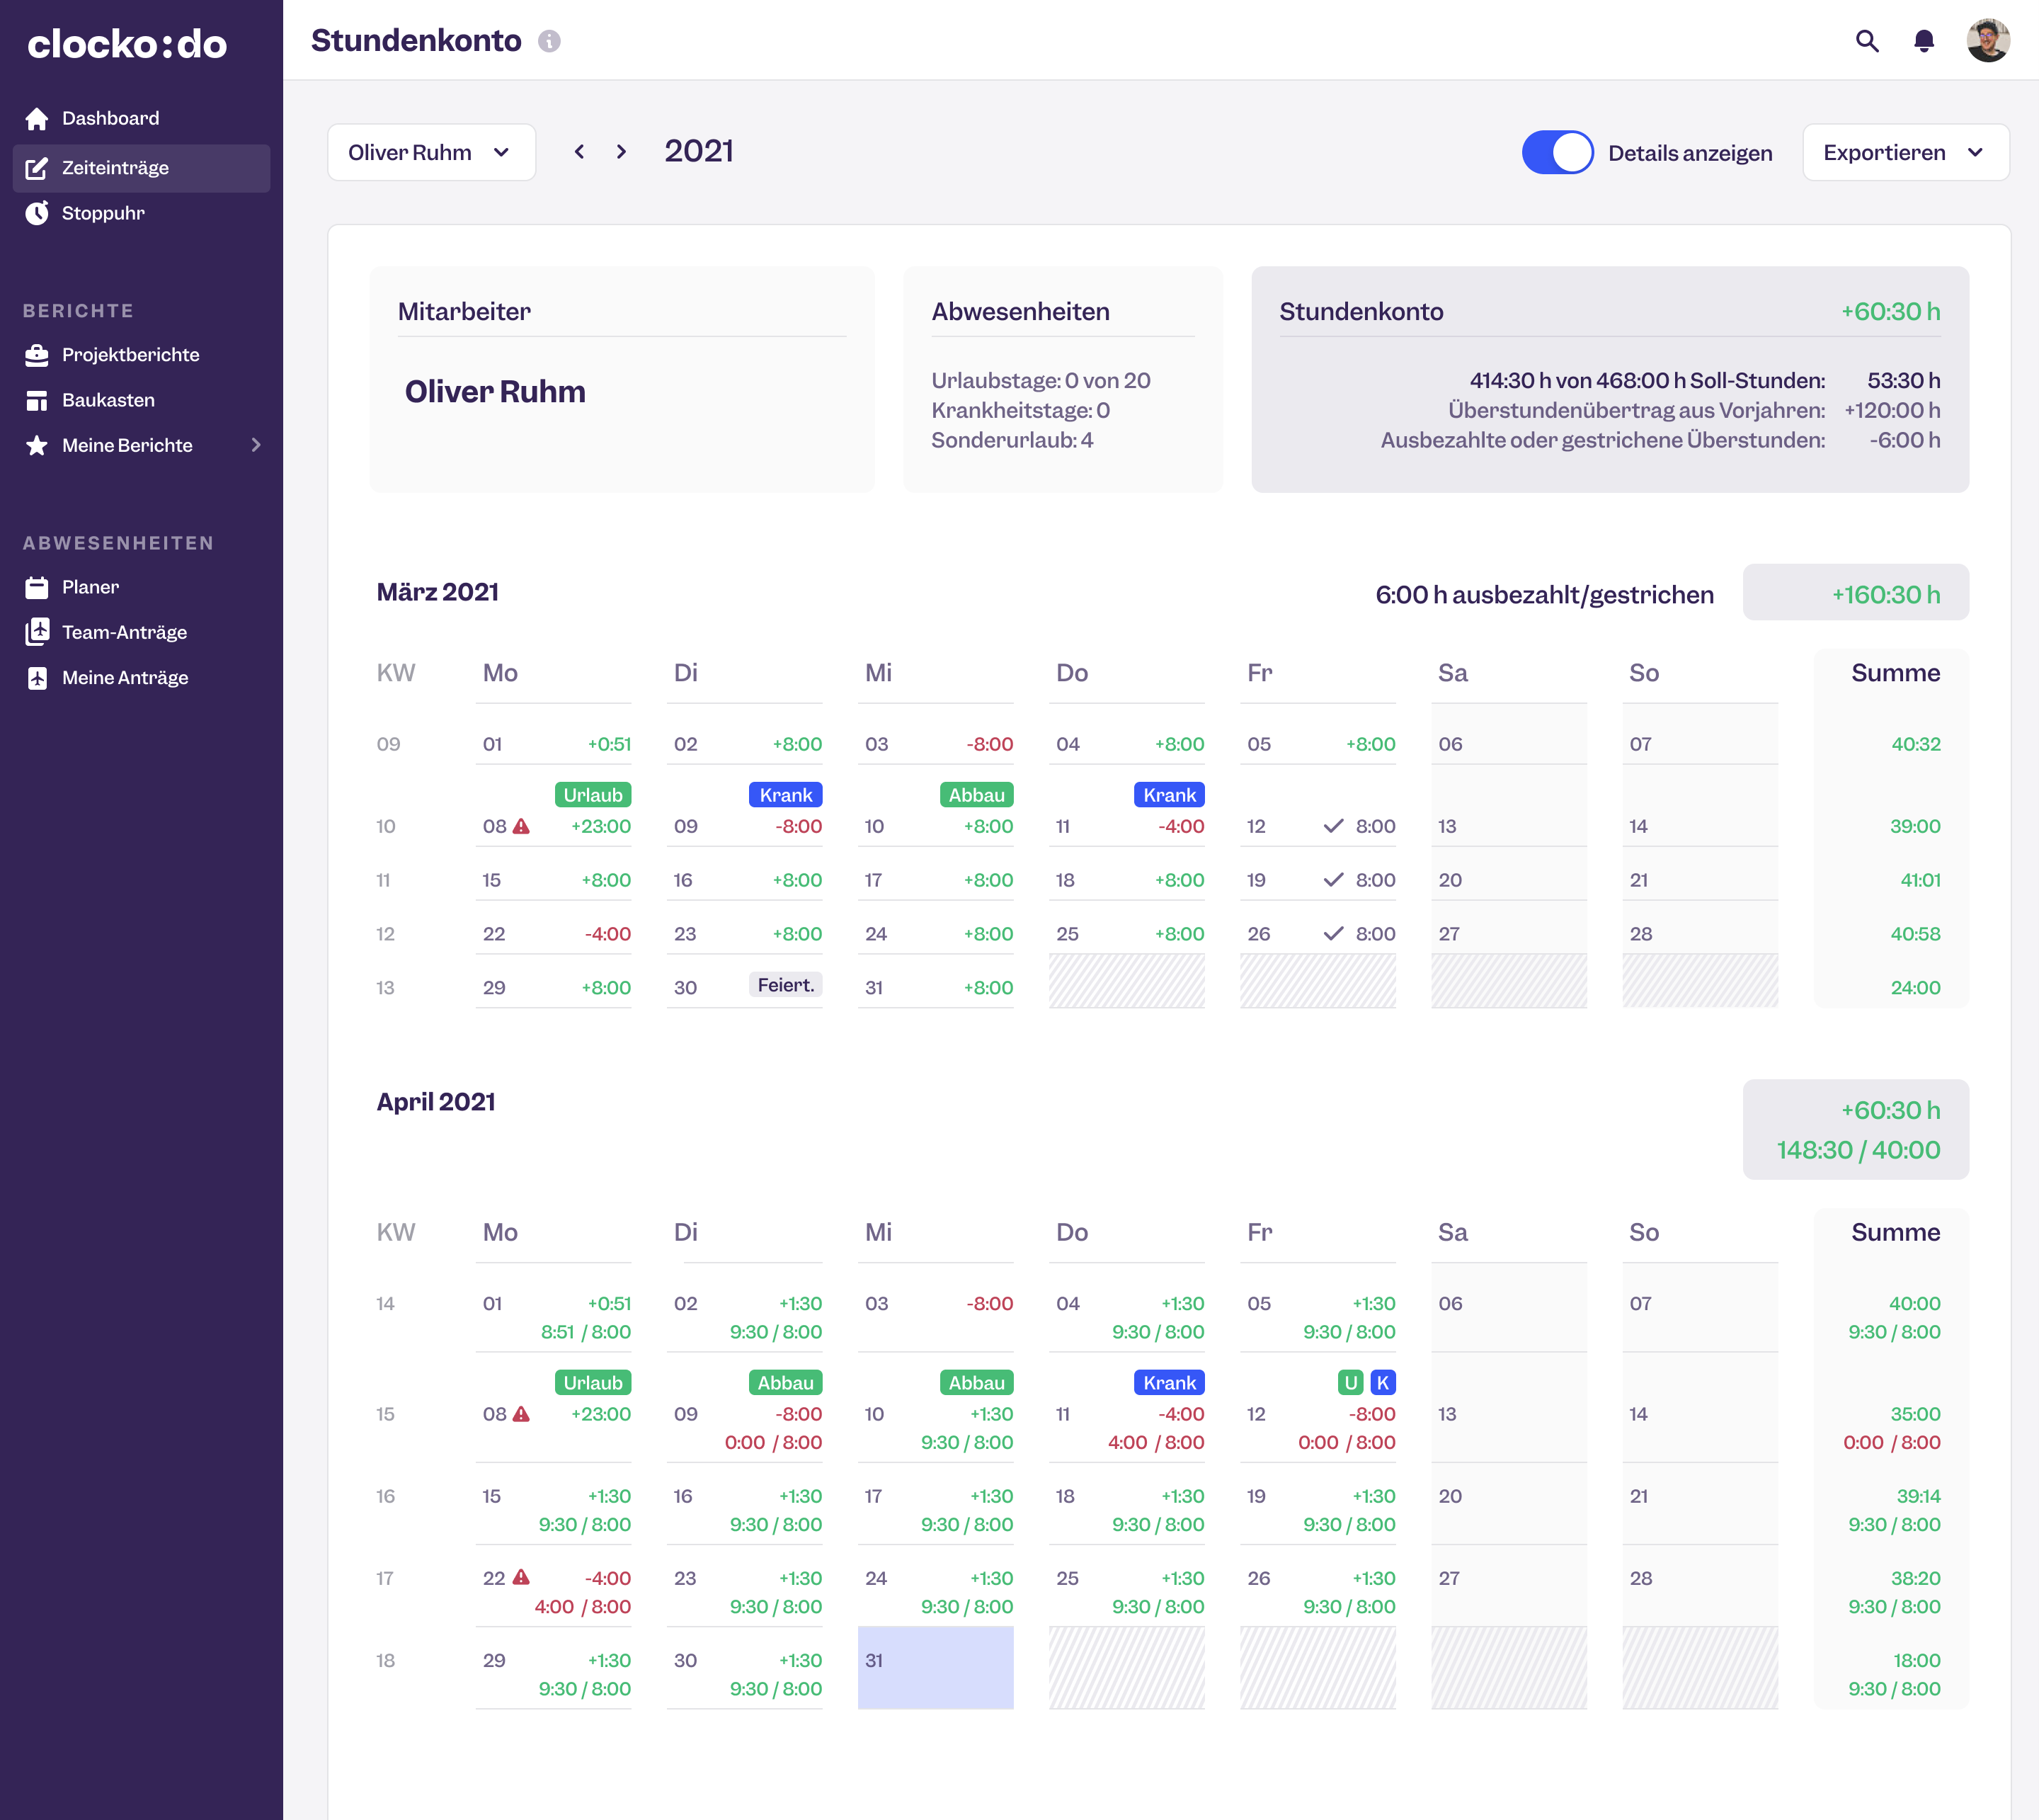Navigate to the next year with the arrow
Image resolution: width=2039 pixels, height=1820 pixels.
point(622,151)
